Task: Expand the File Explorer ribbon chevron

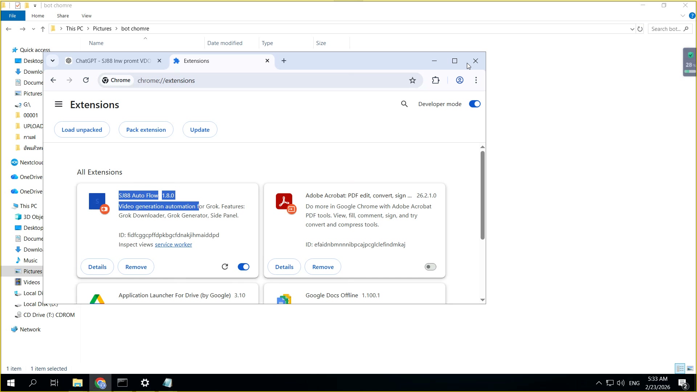Action: 682,16
